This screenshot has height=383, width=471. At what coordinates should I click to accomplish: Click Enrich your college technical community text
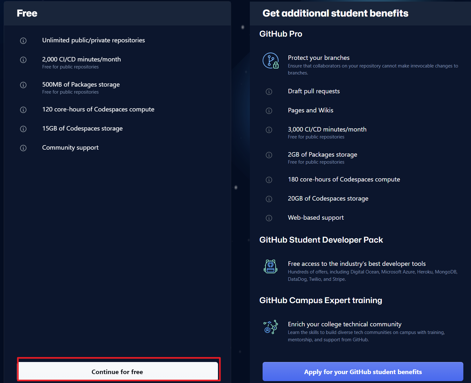tap(344, 324)
